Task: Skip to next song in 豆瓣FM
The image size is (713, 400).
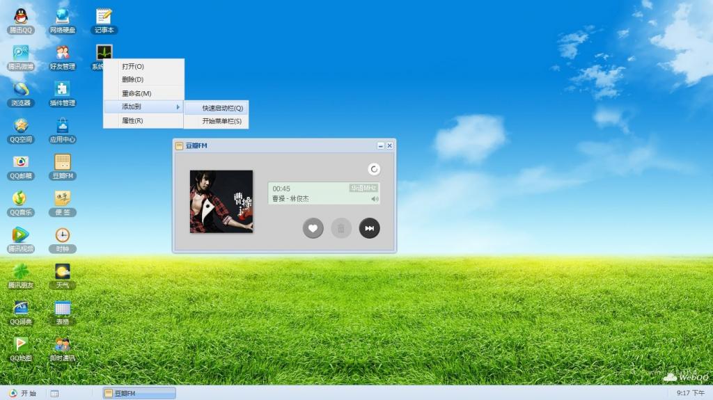Action: [x=369, y=228]
